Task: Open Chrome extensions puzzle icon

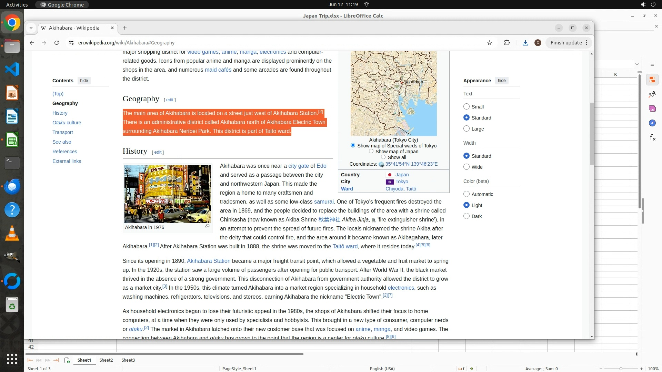Action: tap(507, 43)
